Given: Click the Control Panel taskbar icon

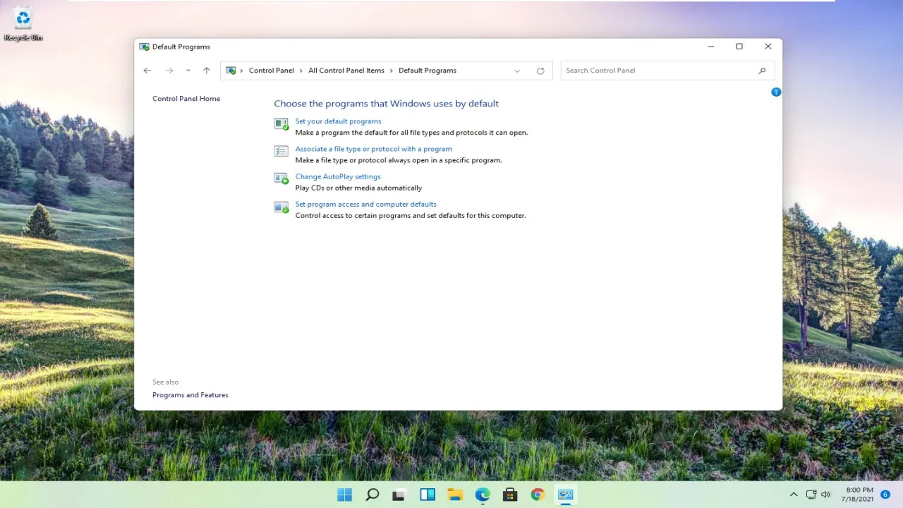Looking at the screenshot, I should tap(565, 495).
